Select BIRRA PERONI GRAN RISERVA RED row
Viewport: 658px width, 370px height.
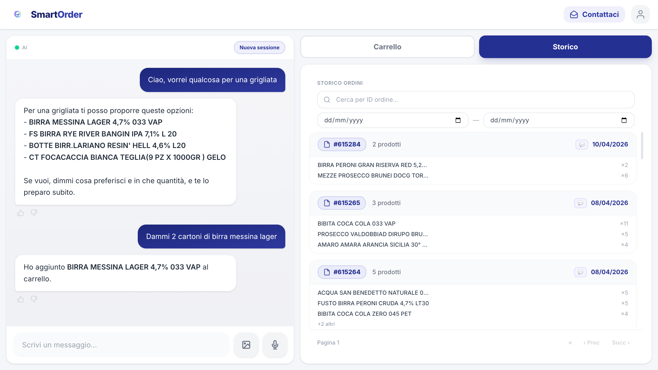(x=473, y=165)
